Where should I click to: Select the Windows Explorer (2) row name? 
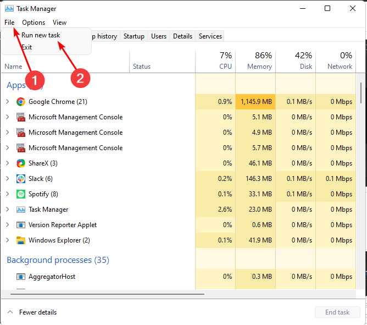tap(59, 240)
